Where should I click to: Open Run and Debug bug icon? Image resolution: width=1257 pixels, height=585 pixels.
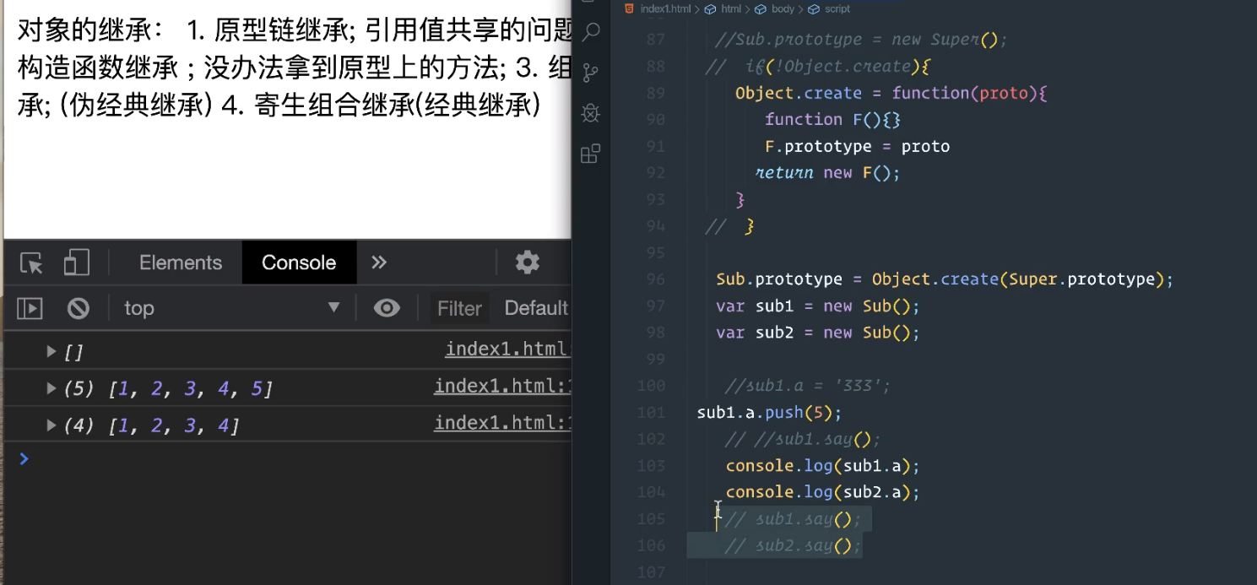coord(591,112)
